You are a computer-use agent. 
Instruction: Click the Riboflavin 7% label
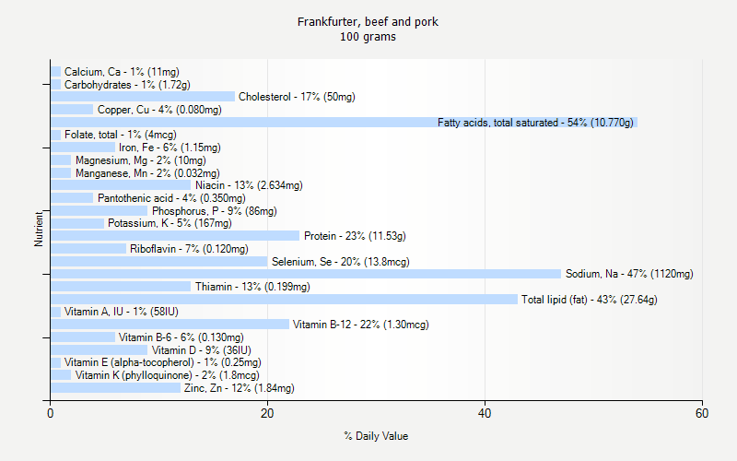click(x=189, y=249)
